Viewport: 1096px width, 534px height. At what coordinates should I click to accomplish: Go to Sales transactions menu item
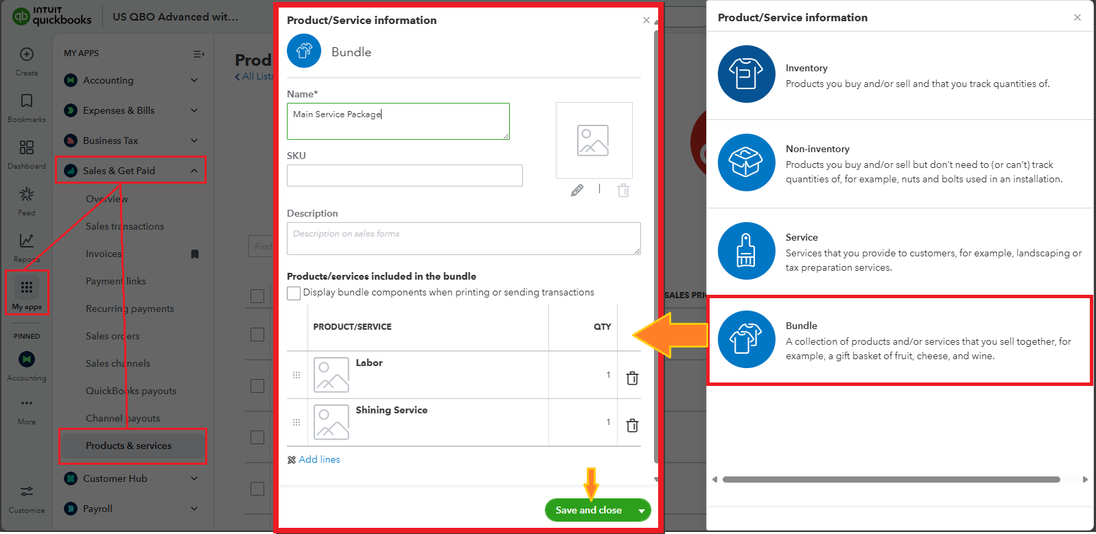[x=125, y=226]
